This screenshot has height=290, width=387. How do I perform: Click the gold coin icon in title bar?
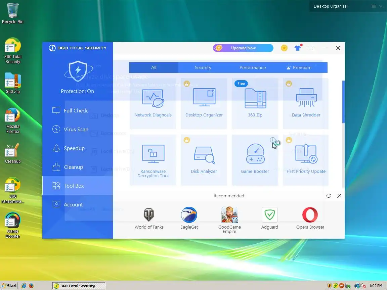click(x=284, y=48)
